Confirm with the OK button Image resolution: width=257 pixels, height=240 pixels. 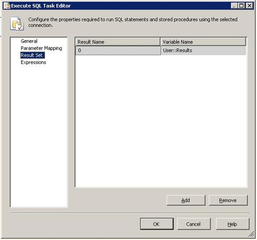click(157, 224)
